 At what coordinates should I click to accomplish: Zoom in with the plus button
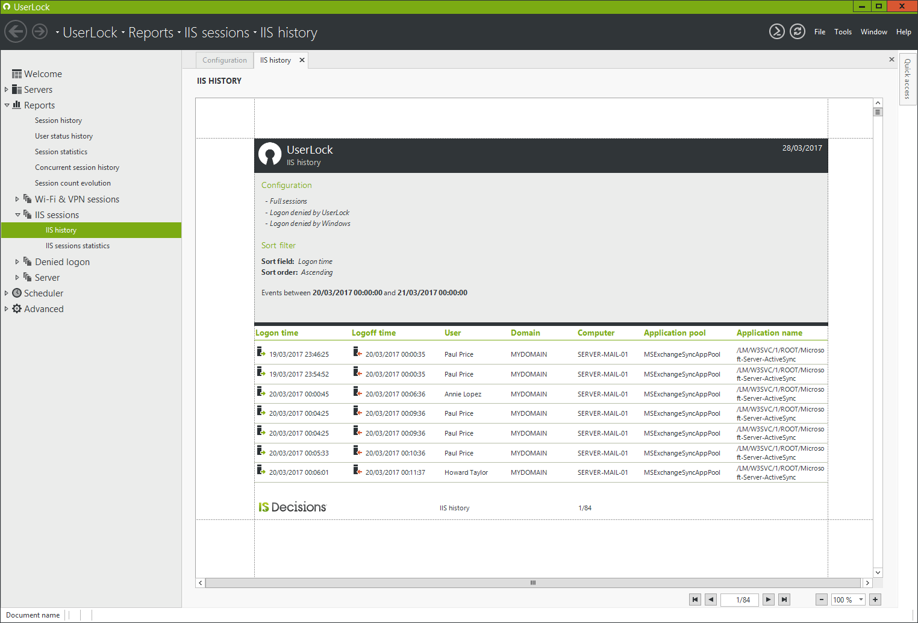click(875, 600)
